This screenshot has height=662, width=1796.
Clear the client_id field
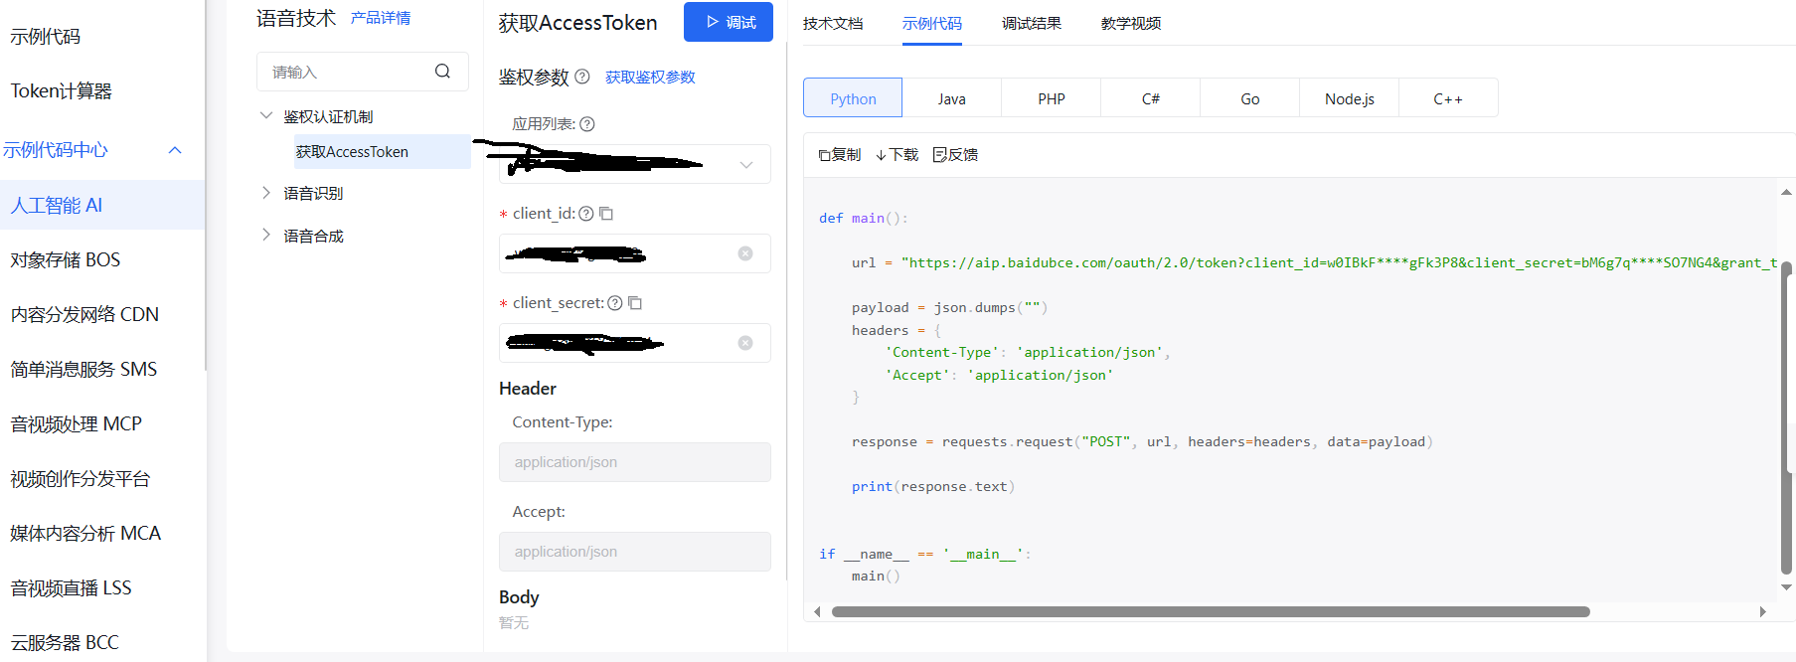pyautogui.click(x=745, y=253)
